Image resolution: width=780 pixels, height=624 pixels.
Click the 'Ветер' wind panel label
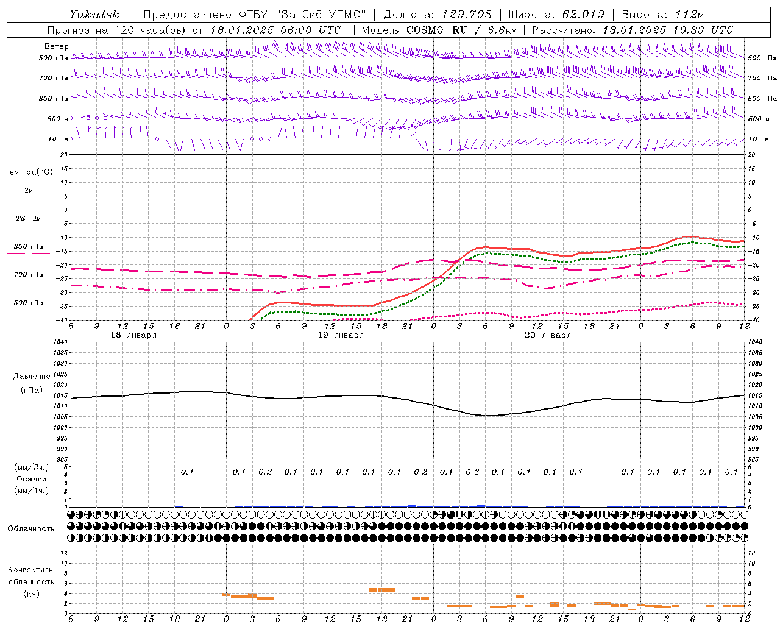pyautogui.click(x=57, y=46)
